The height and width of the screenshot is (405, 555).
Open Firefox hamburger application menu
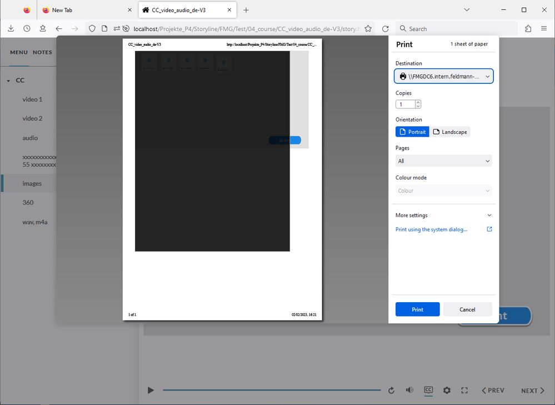tap(544, 29)
